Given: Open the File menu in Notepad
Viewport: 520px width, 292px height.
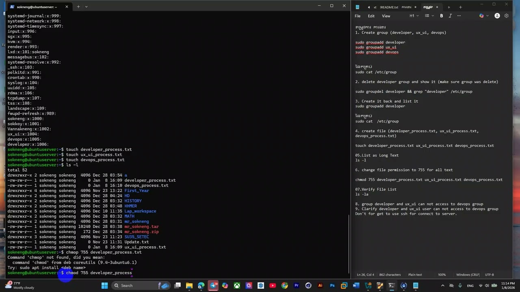Looking at the screenshot, I should pos(357,16).
